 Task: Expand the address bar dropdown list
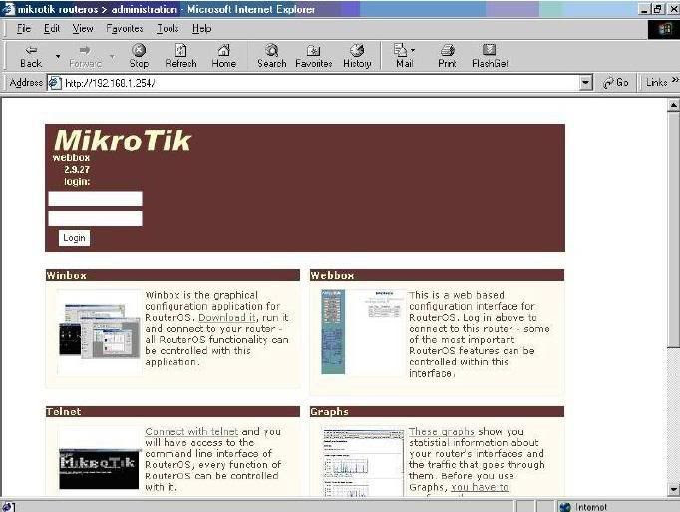tap(586, 83)
